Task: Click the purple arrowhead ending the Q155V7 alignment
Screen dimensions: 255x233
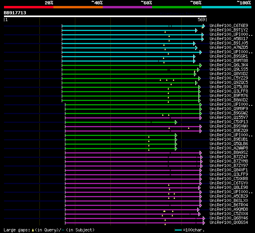Action: pos(201,118)
